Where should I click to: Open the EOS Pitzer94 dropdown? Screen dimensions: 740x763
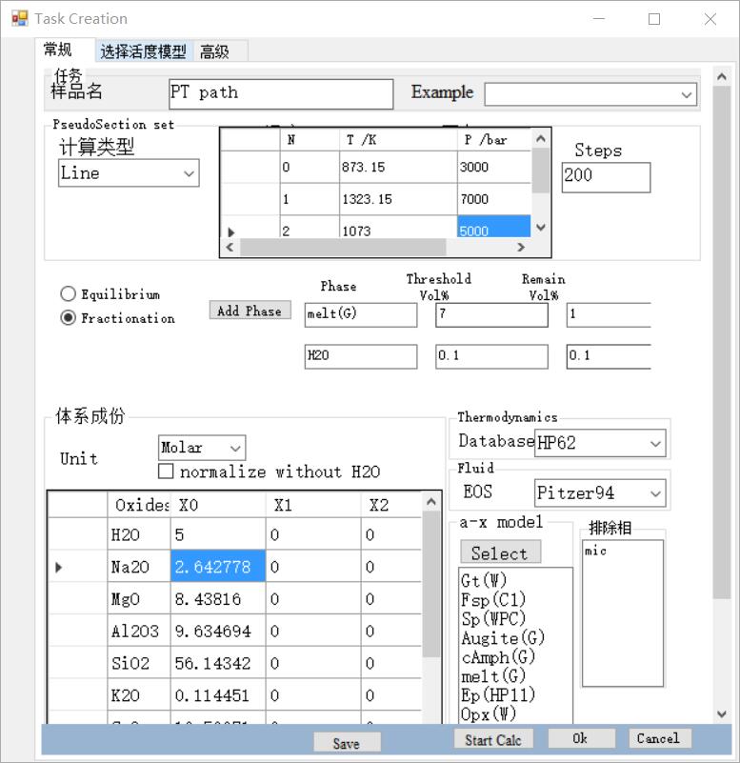599,493
